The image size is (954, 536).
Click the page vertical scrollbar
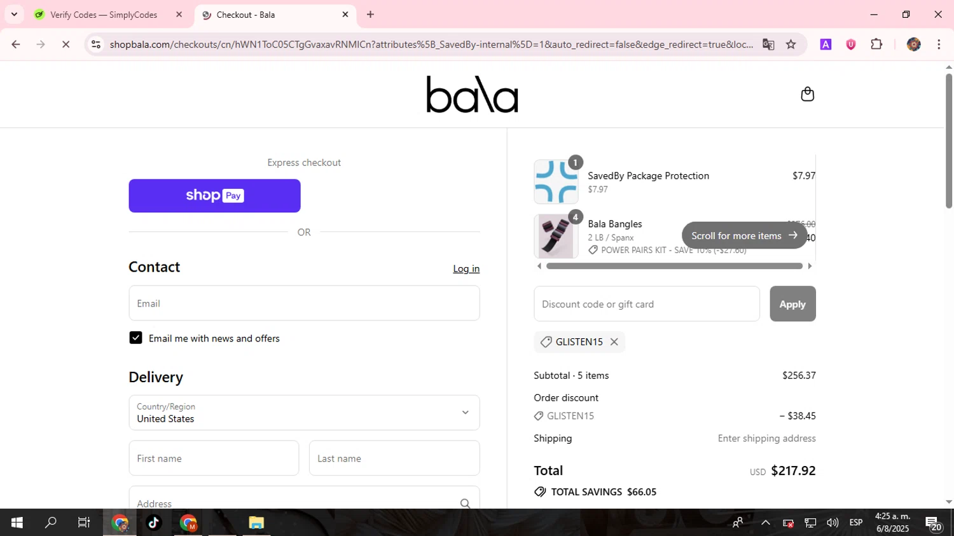[x=949, y=141]
